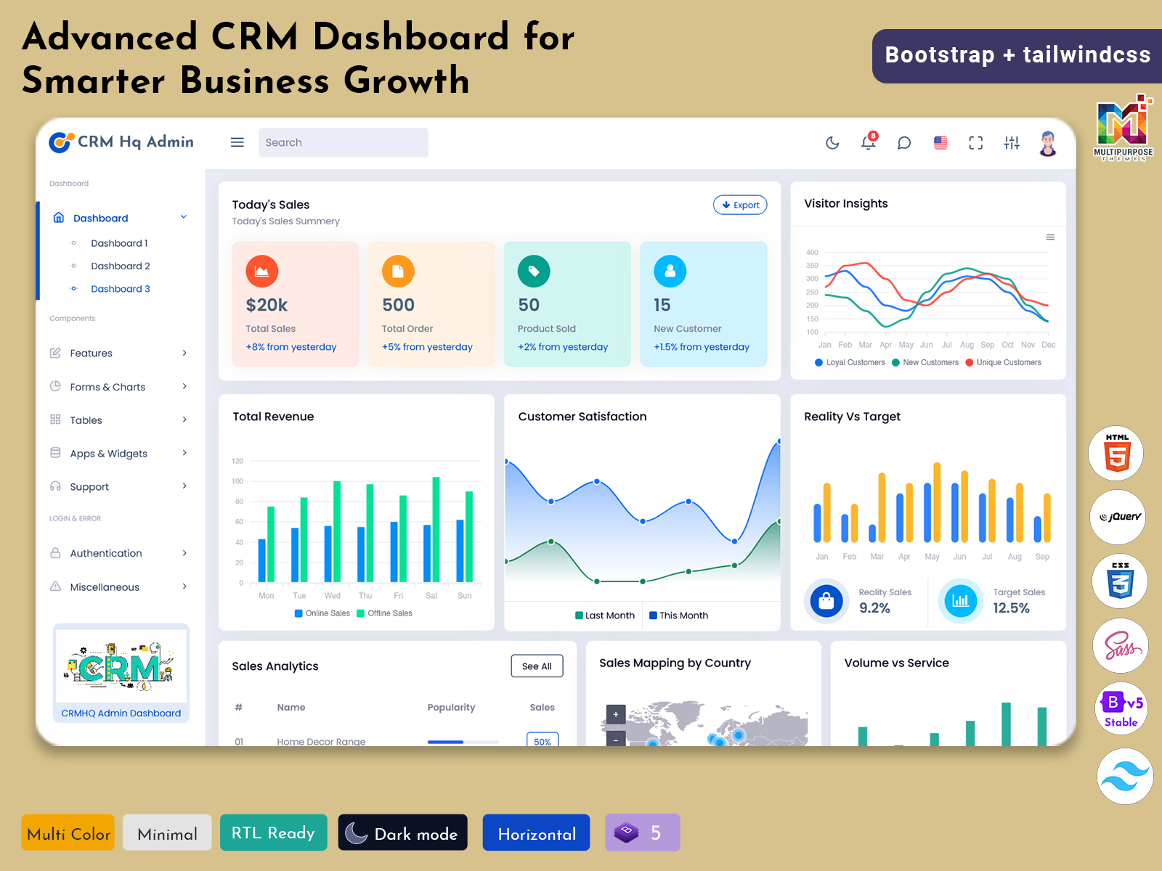Open Dashboard 2 submenu item
Screen dimensions: 1162x871
click(121, 266)
